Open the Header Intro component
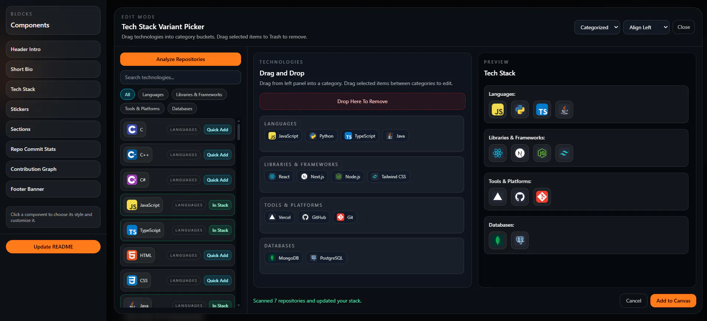The width and height of the screenshot is (707, 321). tap(53, 49)
